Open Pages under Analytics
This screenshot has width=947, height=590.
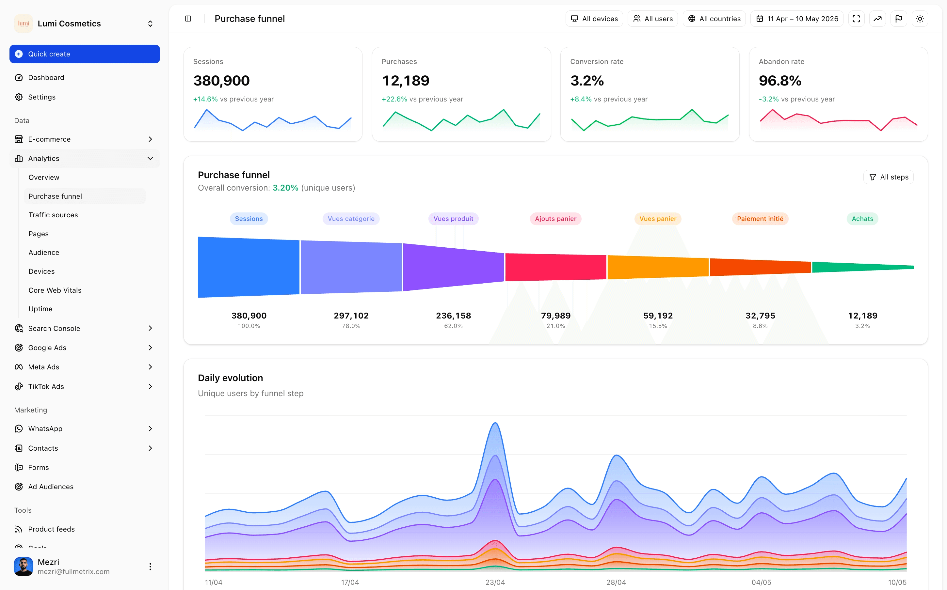coord(85,234)
